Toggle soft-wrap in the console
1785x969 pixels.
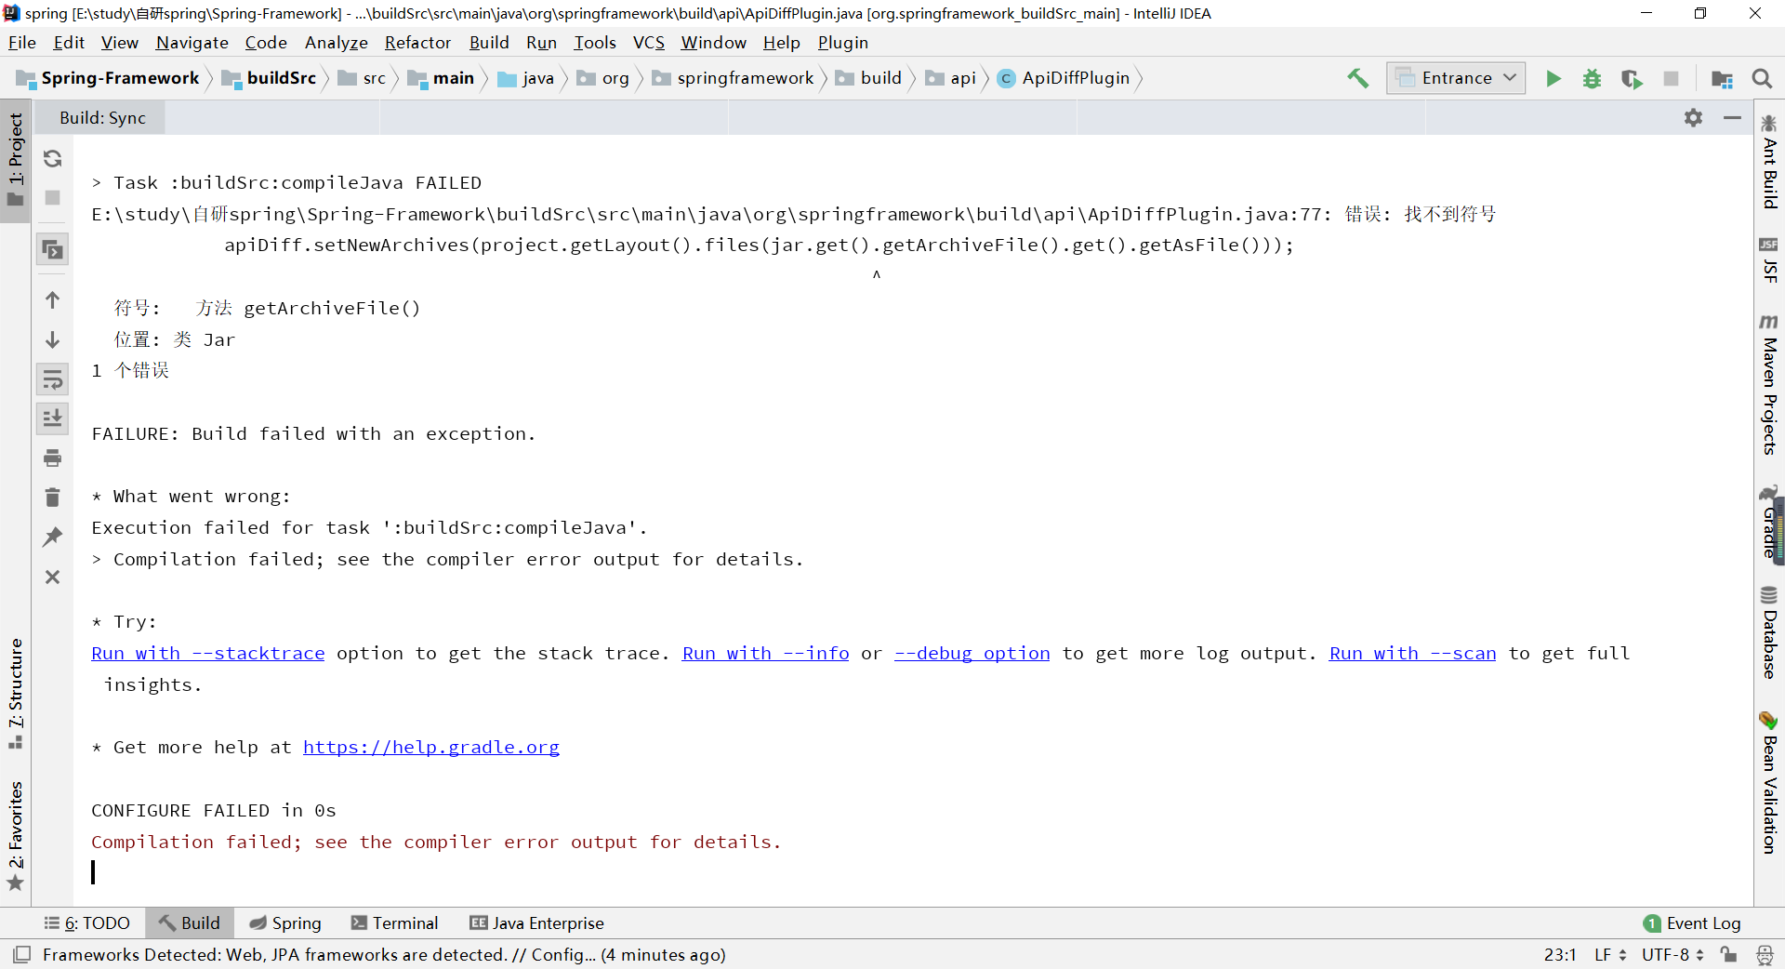coord(53,378)
